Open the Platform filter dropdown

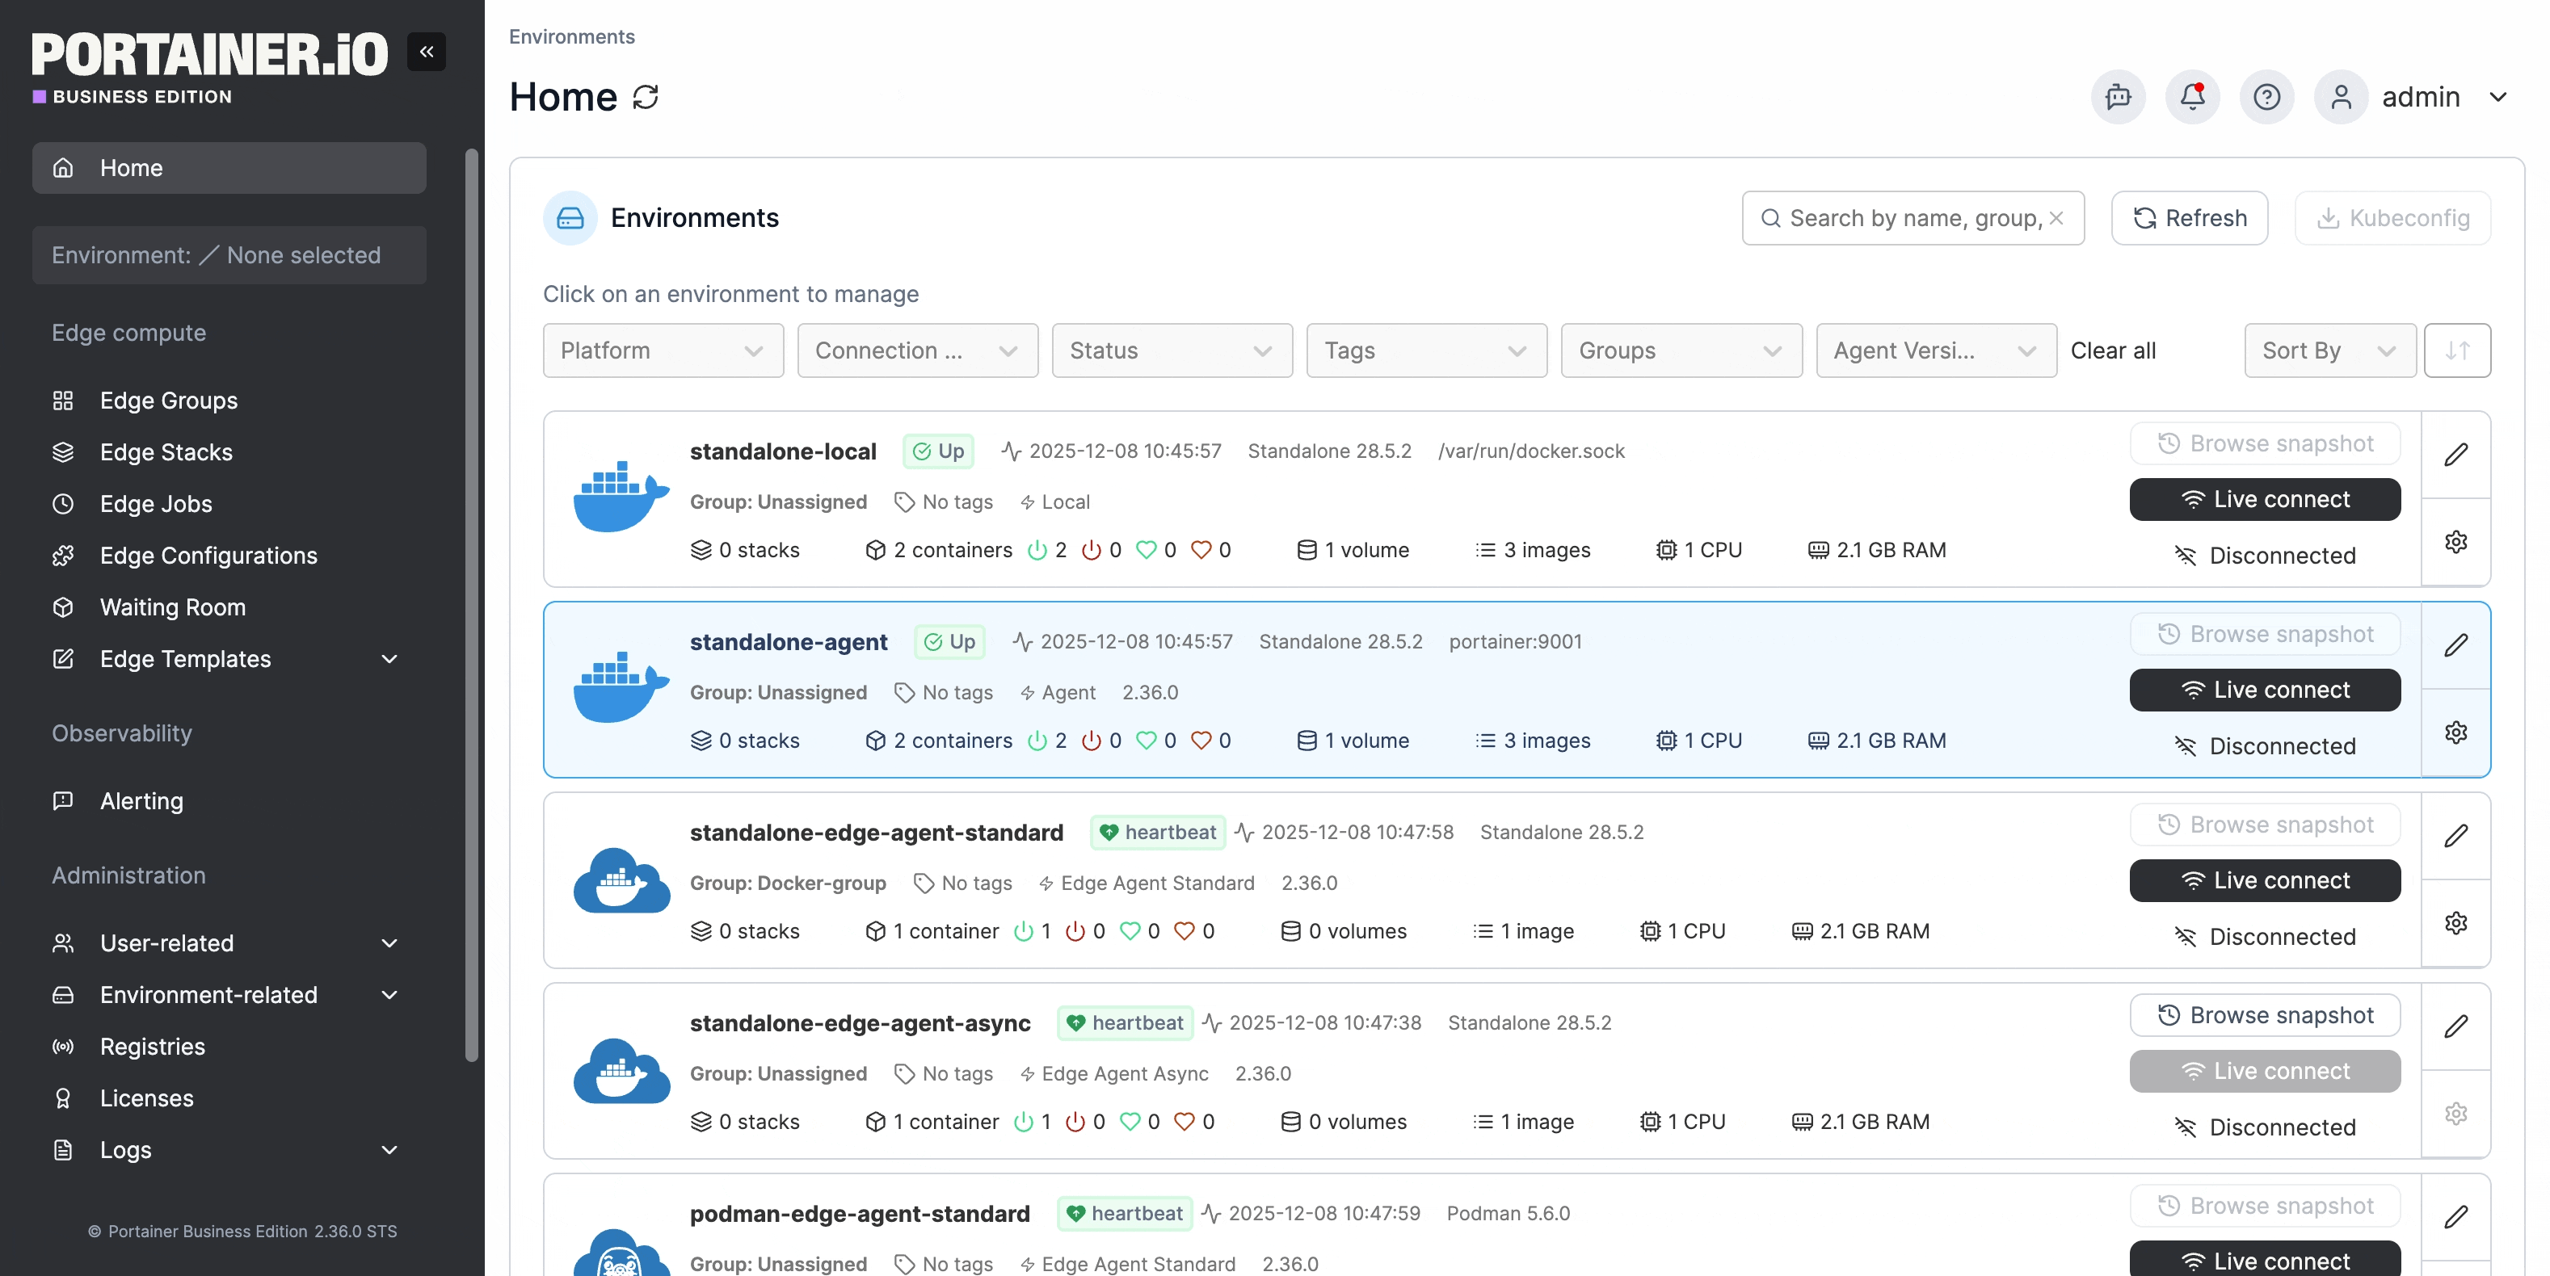[663, 350]
